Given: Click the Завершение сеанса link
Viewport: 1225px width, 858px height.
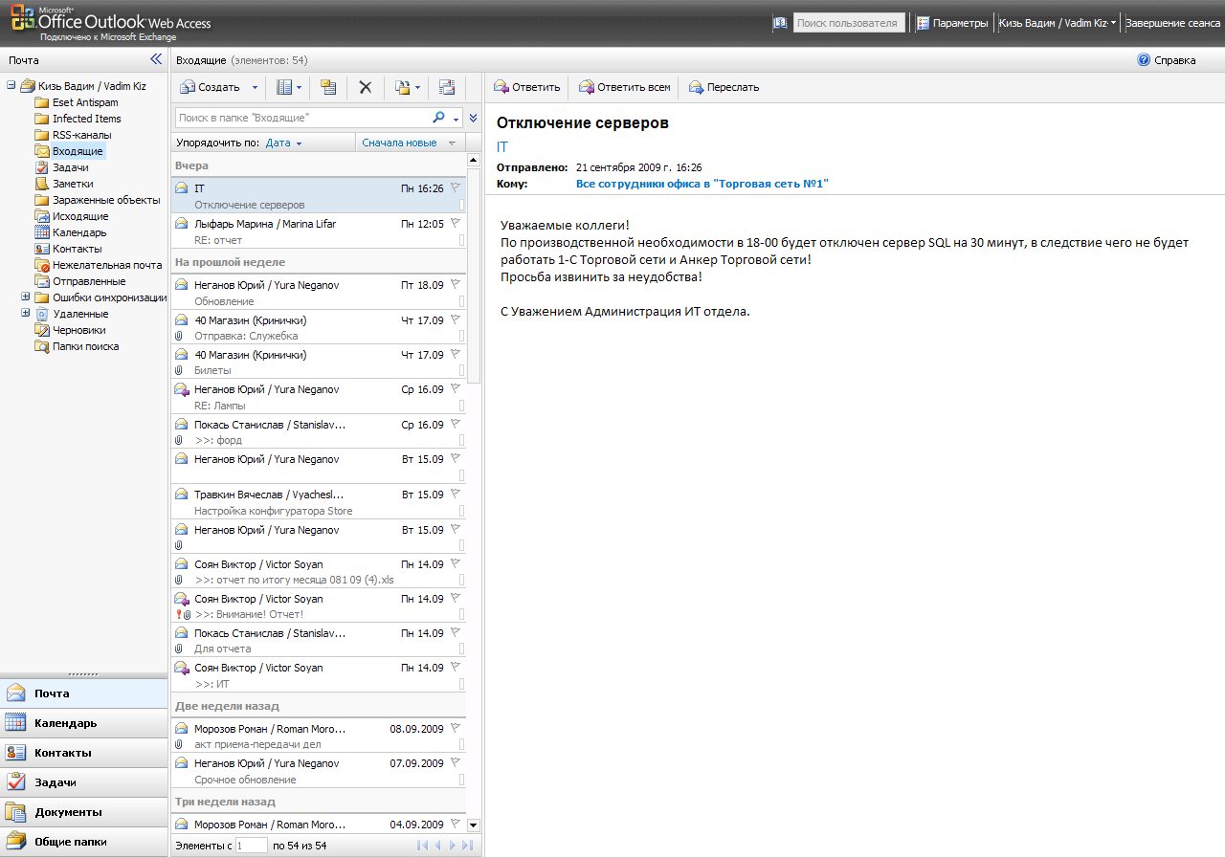Looking at the screenshot, I should point(1172,23).
